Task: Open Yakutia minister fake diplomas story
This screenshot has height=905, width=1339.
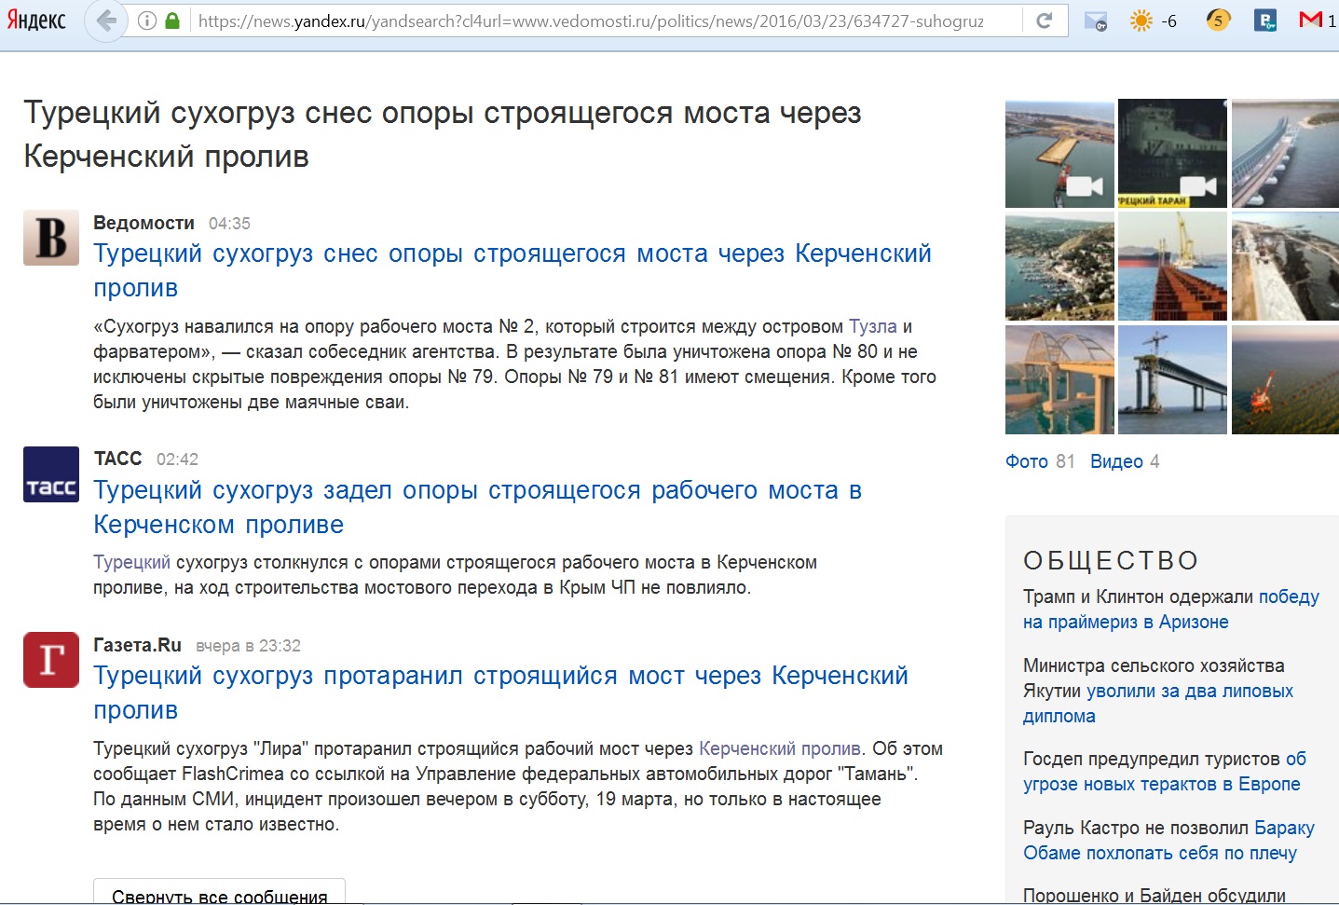Action: (1158, 691)
